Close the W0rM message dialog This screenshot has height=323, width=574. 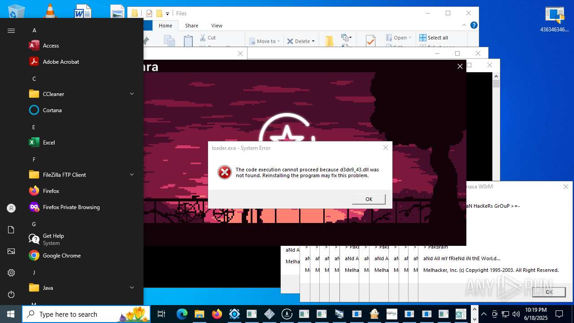click(x=566, y=187)
